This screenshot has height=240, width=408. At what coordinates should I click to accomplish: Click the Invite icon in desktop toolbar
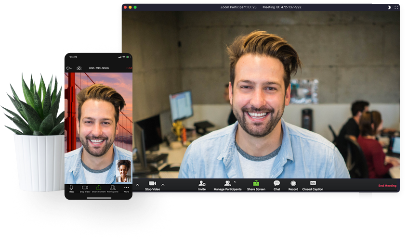pyautogui.click(x=202, y=184)
